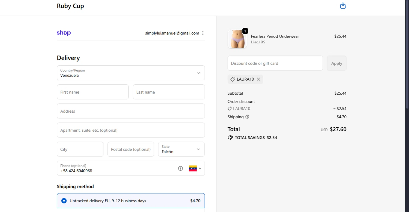Click the City field
The width and height of the screenshot is (409, 212).
[x=80, y=149]
